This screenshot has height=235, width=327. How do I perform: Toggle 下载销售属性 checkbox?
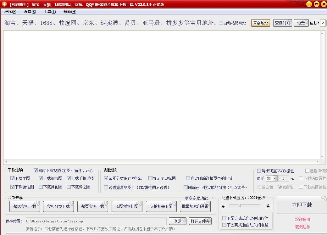coord(301,178)
